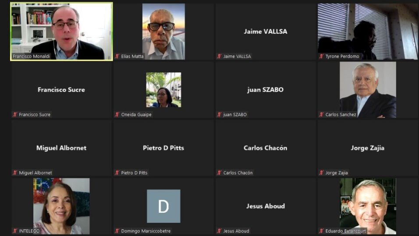Image resolution: width=419 pixels, height=236 pixels.
Task: Select Francisco Monaldi's active speaker video
Action: coord(61,32)
